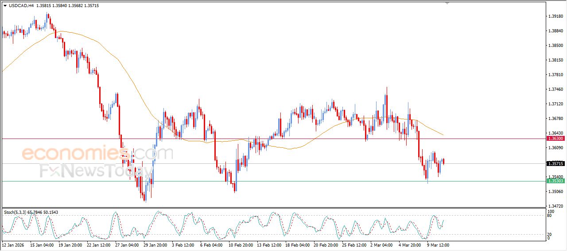Click the USDCAD,H4 symbol title text
This screenshot has height=251, width=567.
click(21, 6)
